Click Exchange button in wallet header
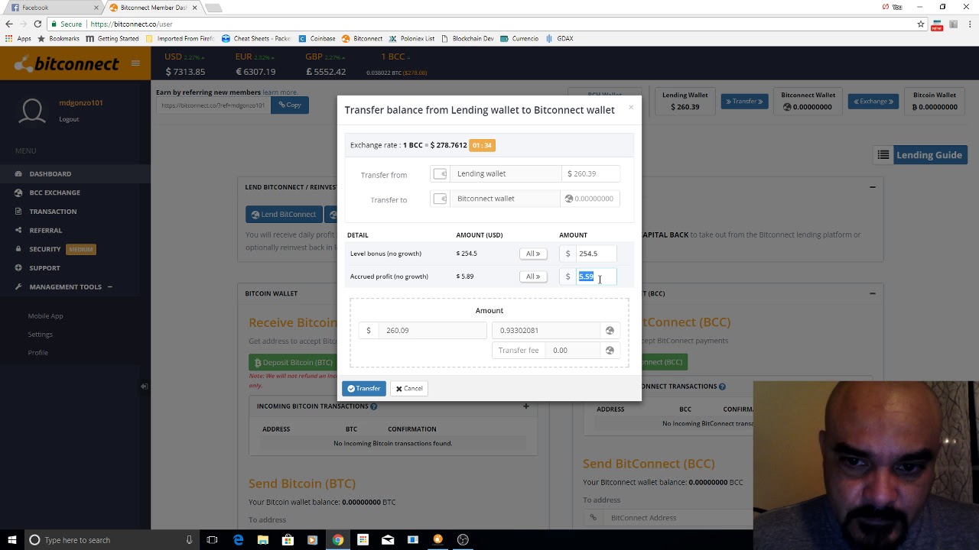 [873, 101]
